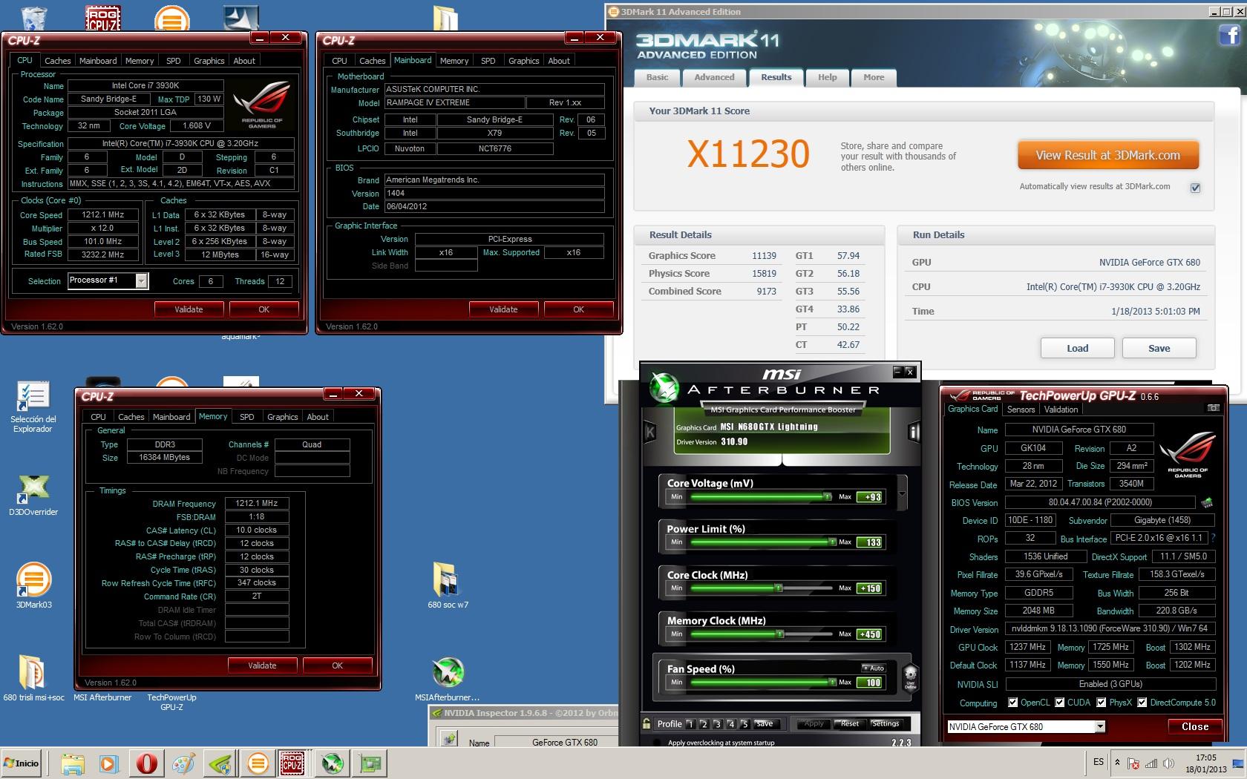This screenshot has width=1247, height=779.
Task: Click the Save button in Run Details
Action: pyautogui.click(x=1159, y=348)
